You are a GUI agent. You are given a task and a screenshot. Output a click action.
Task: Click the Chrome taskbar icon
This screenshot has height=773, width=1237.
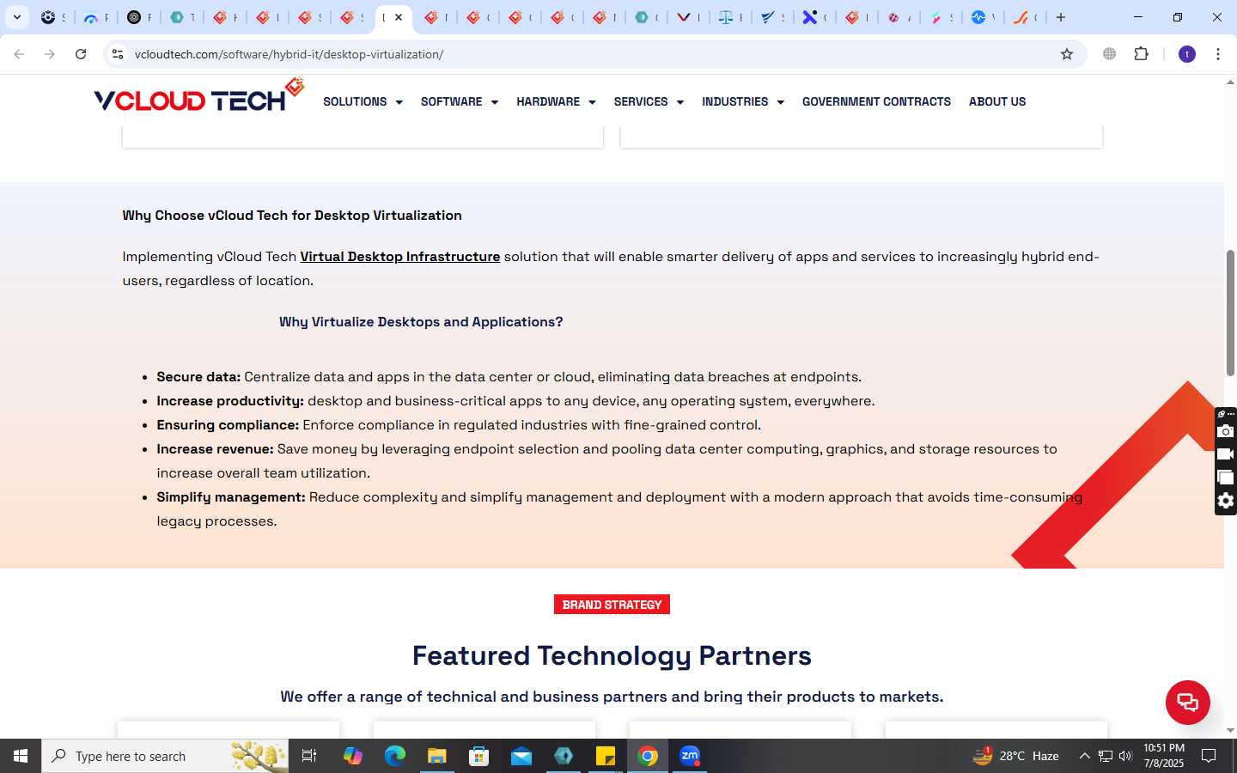click(648, 756)
